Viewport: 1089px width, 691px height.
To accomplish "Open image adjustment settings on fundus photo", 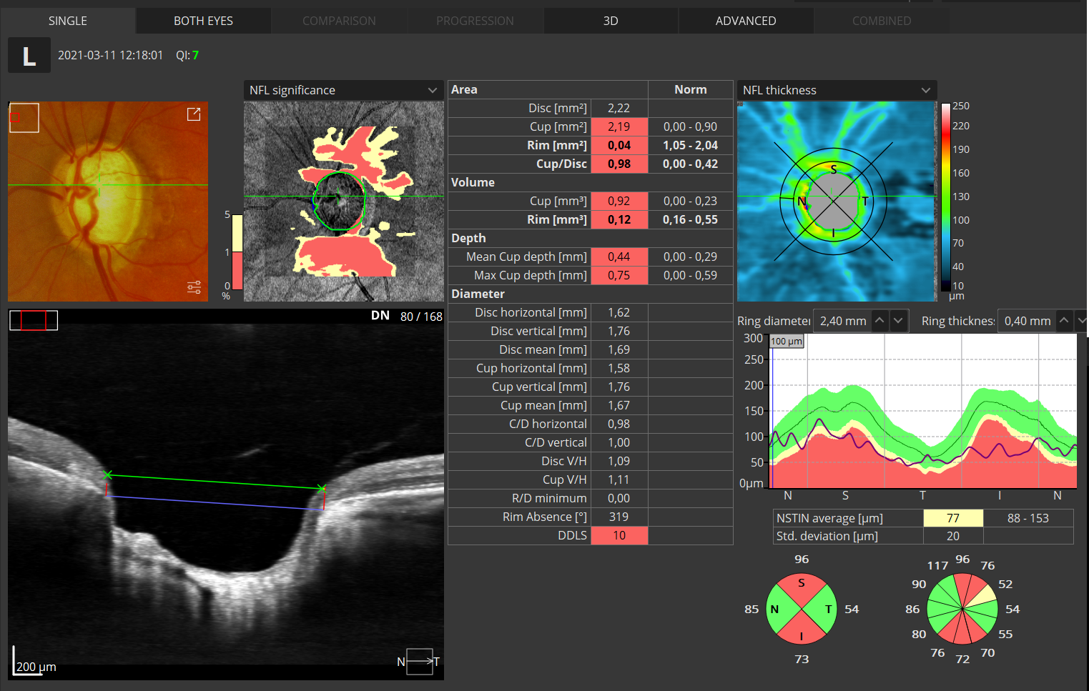I will [x=193, y=287].
